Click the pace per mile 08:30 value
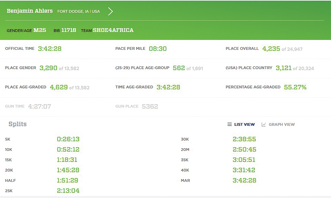The image size is (331, 198). pos(158,49)
